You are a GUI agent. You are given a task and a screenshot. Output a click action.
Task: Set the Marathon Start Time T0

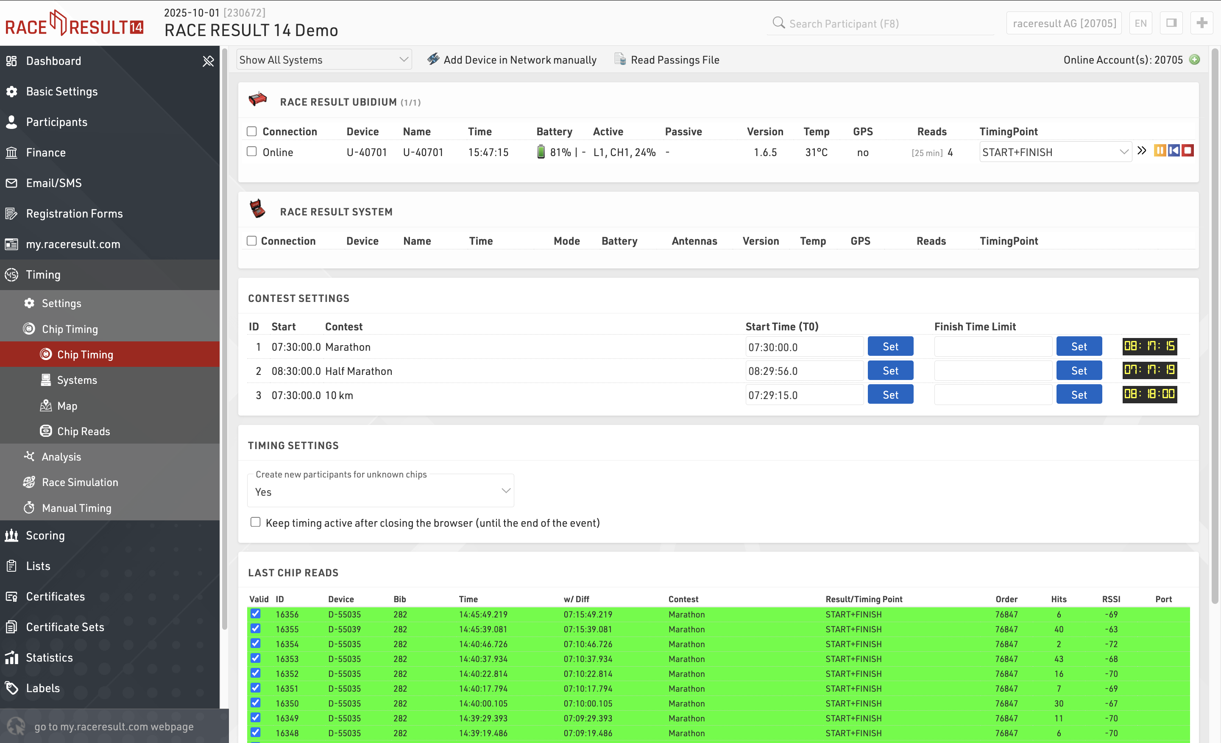point(890,346)
